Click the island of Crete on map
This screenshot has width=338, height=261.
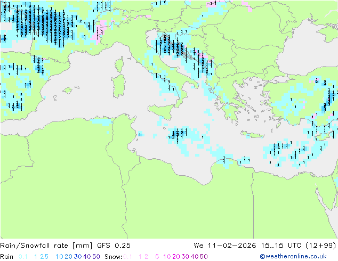tap(252, 134)
